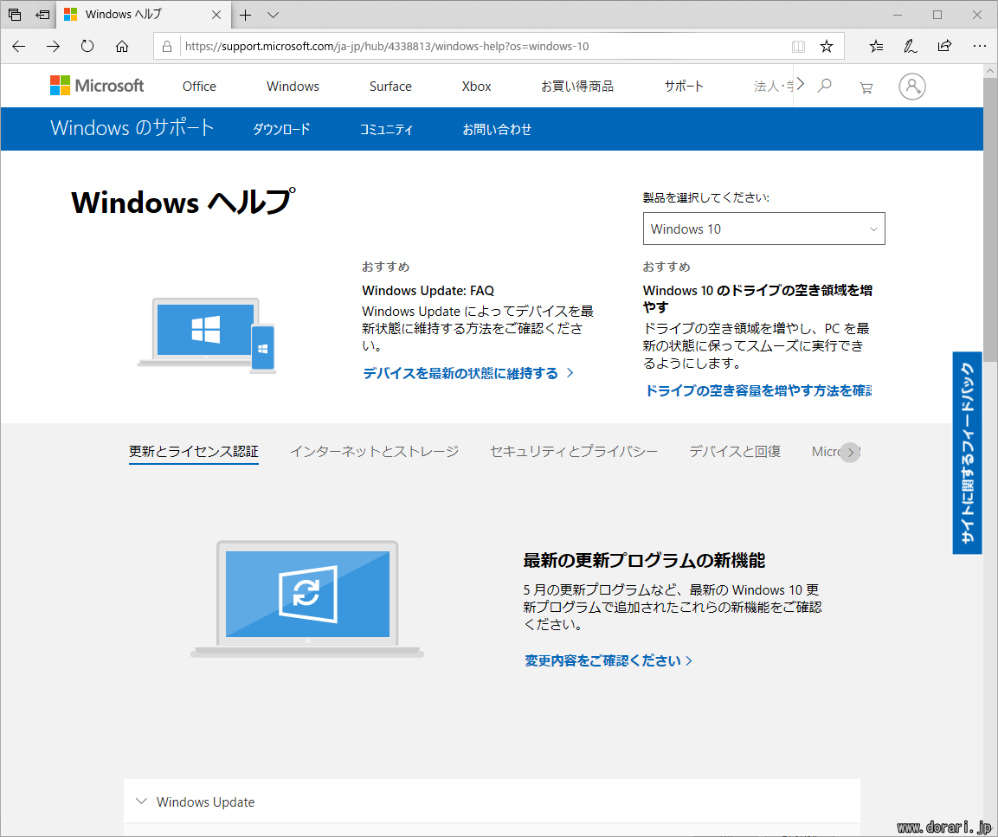The image size is (998, 837).
Task: Select セキュリティとプライバシー tab
Action: coord(574,451)
